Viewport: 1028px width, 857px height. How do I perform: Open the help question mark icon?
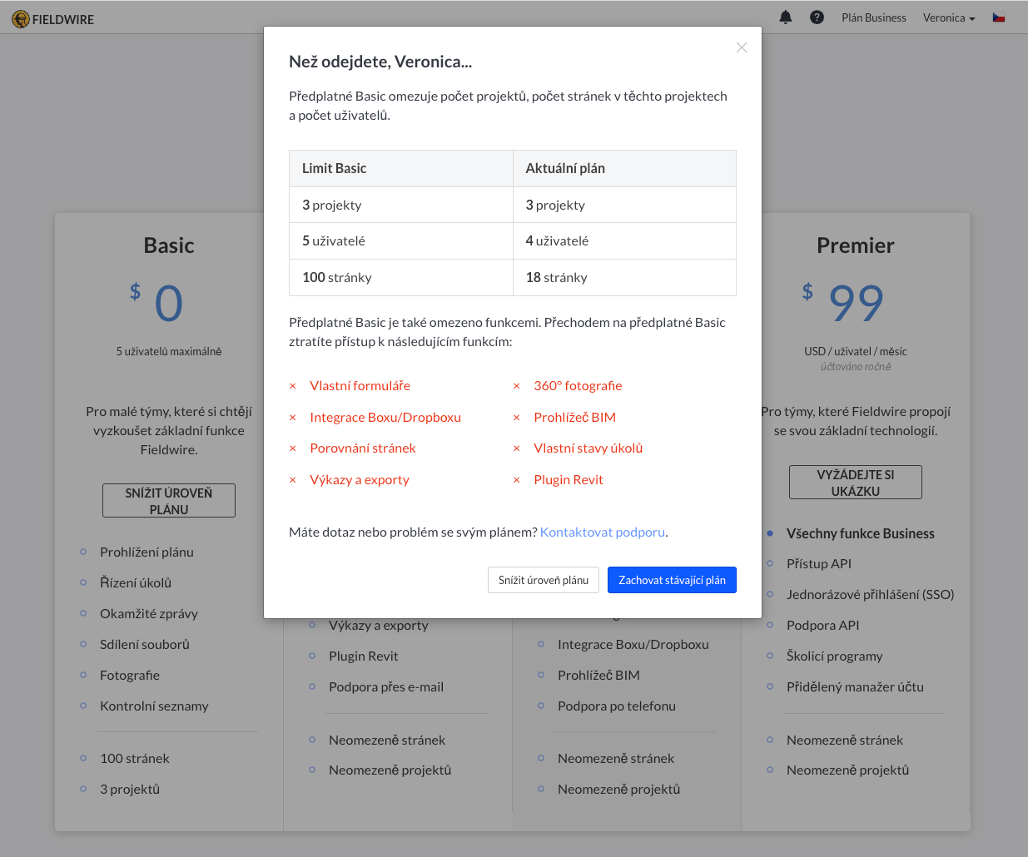(x=817, y=17)
